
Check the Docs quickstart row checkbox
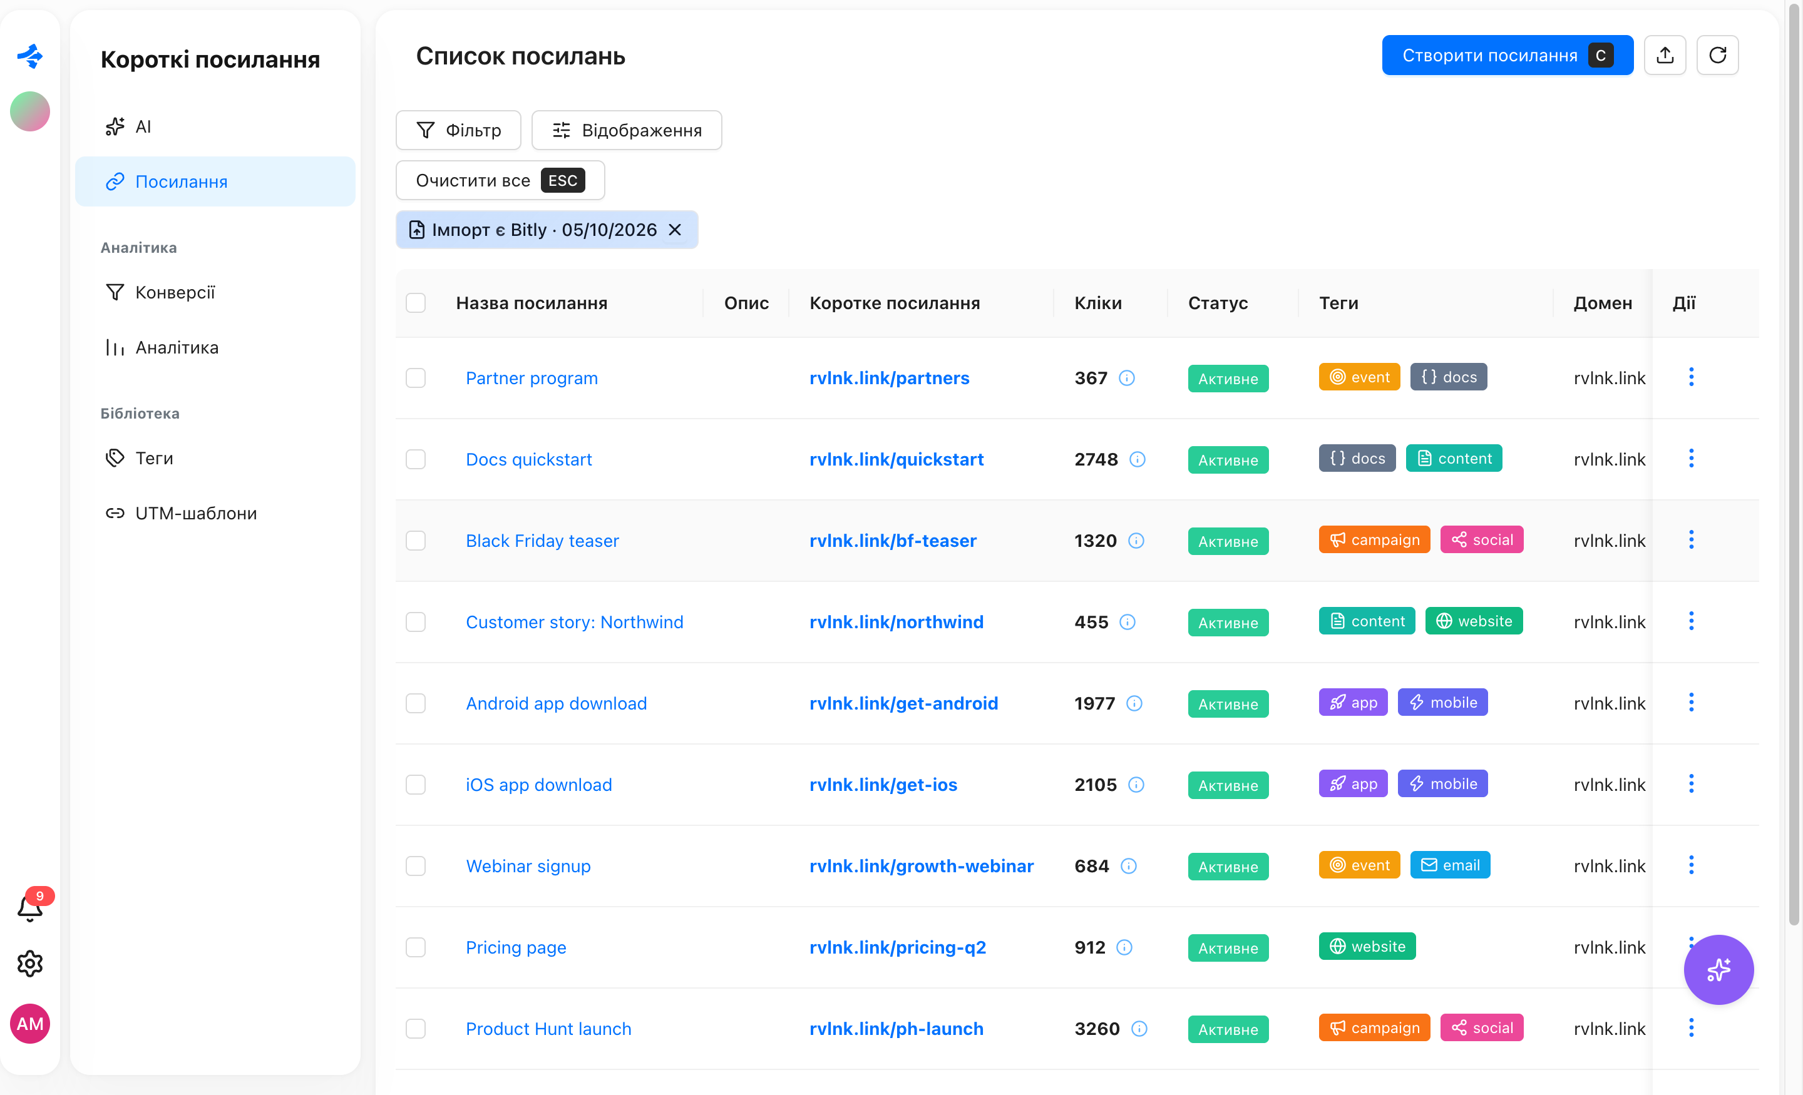[416, 459]
